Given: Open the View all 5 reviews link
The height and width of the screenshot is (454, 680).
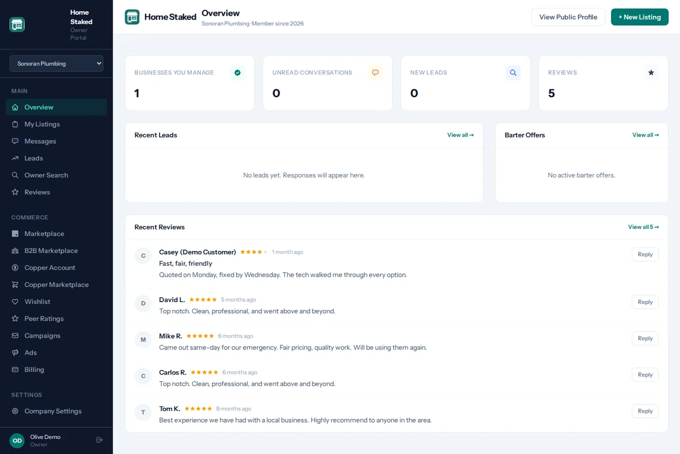Looking at the screenshot, I should point(643,227).
